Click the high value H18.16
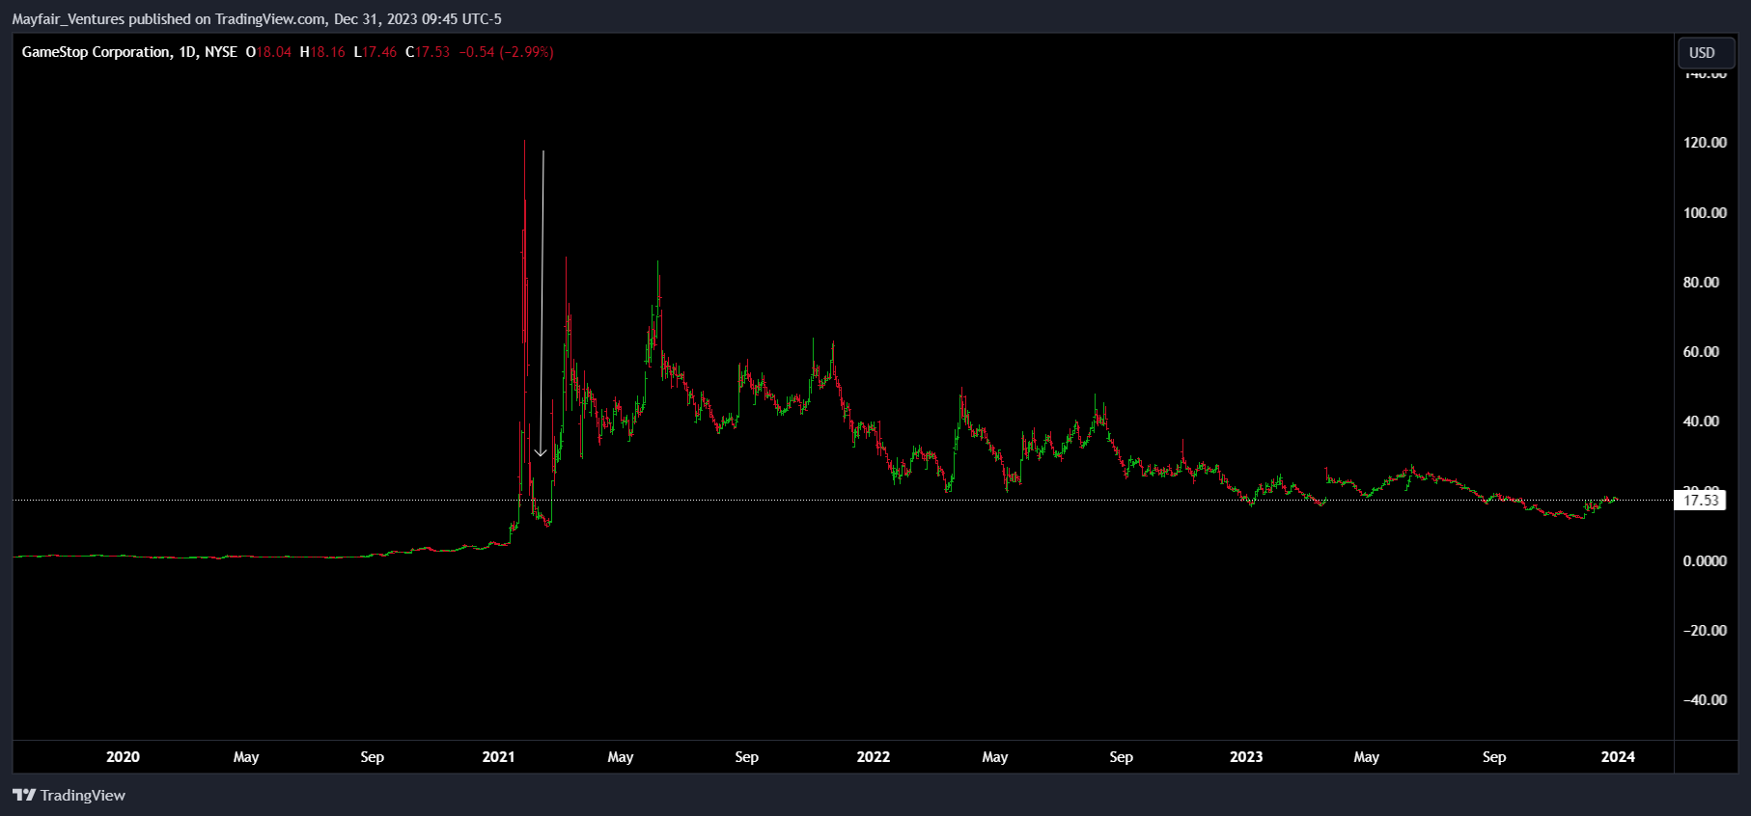Image resolution: width=1751 pixels, height=816 pixels. click(x=322, y=52)
